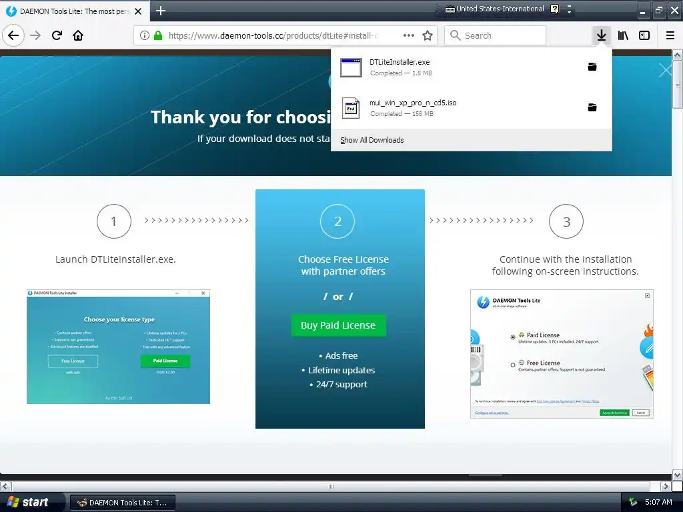Image resolution: width=683 pixels, height=512 pixels.
Task: Open language bar options arrow
Action: click(x=570, y=12)
